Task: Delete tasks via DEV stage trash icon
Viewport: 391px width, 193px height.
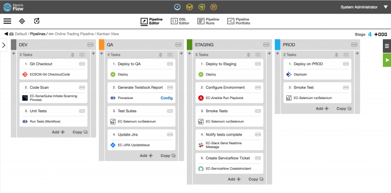Action: (73, 55)
